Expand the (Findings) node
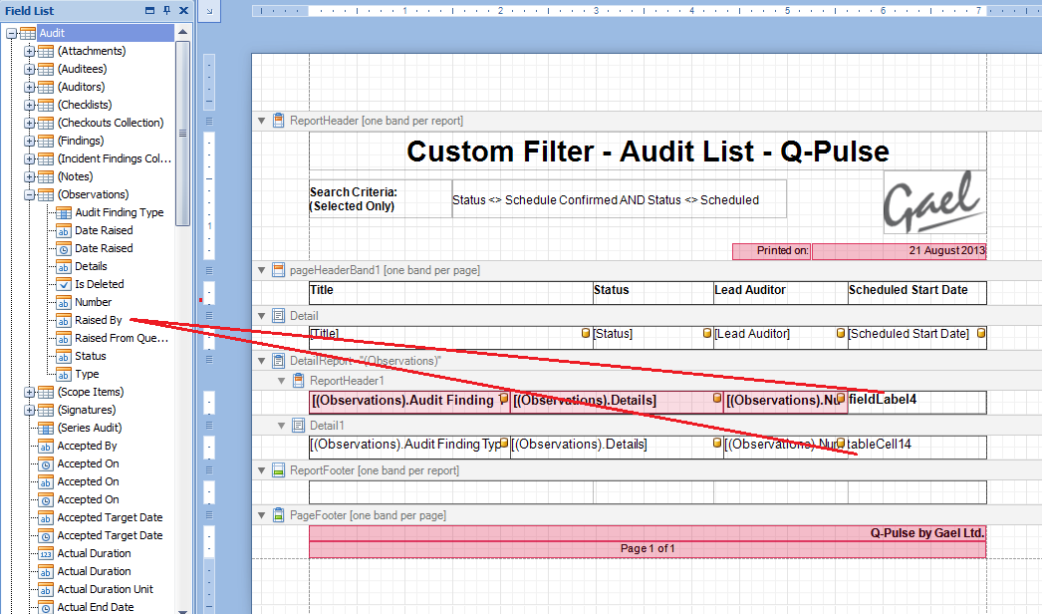This screenshot has width=1042, height=614. coord(29,141)
